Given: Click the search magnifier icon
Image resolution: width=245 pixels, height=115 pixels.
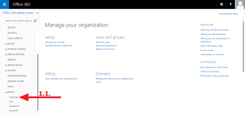Looking at the screenshot, I should pos(35,21).
